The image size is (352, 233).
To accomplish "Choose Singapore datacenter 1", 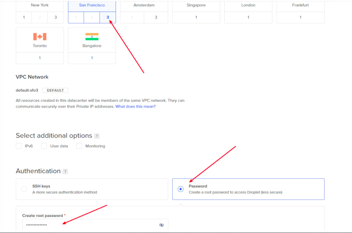I will pos(196,17).
